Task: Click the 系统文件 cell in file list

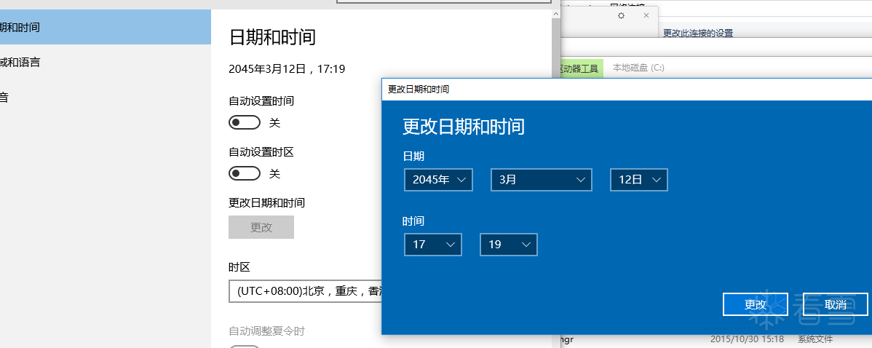Action: tap(815, 339)
